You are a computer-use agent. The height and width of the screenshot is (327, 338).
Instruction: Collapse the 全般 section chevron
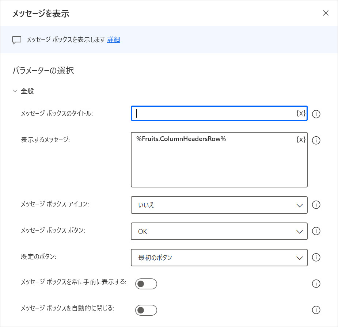click(15, 91)
